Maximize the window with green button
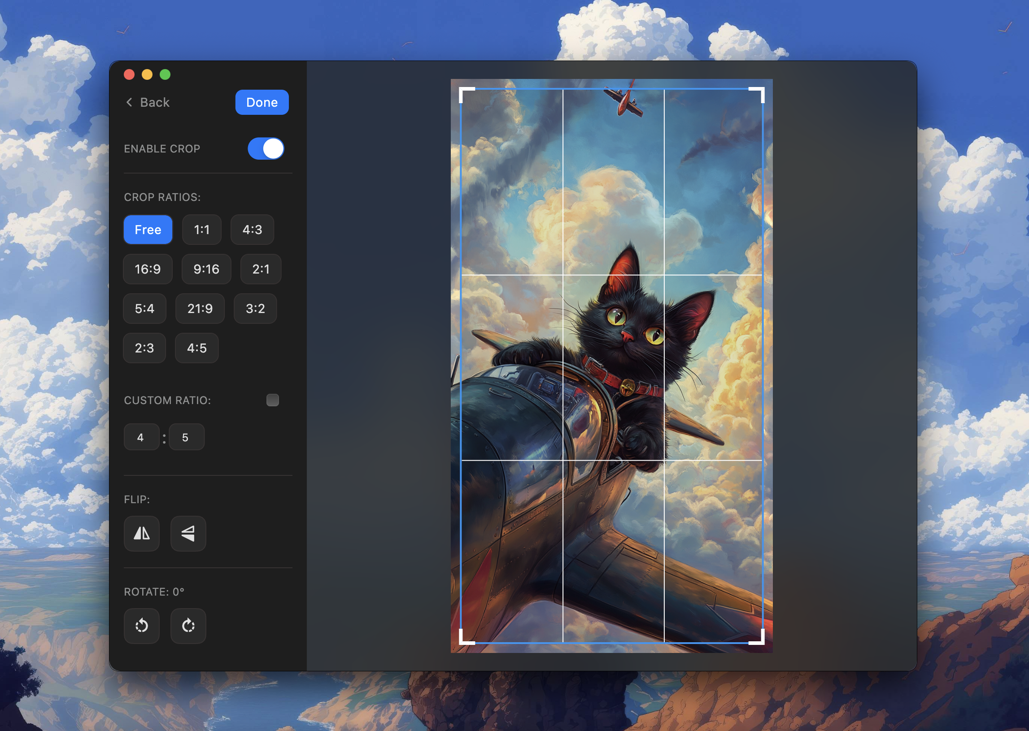 (x=165, y=74)
